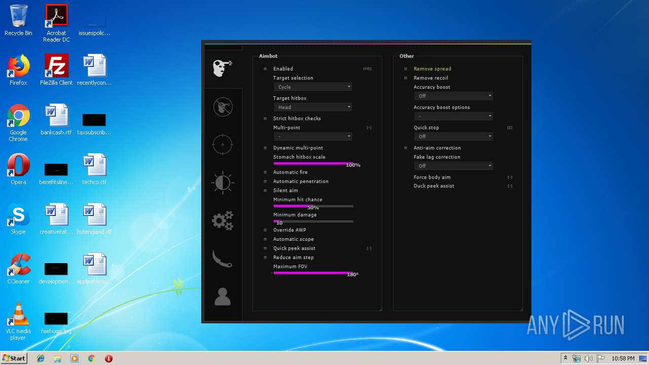
Task: Open the player list person tab
Action: (x=223, y=297)
